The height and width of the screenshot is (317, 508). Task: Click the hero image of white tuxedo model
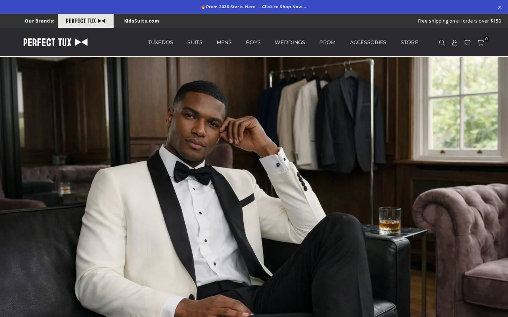pos(254,187)
